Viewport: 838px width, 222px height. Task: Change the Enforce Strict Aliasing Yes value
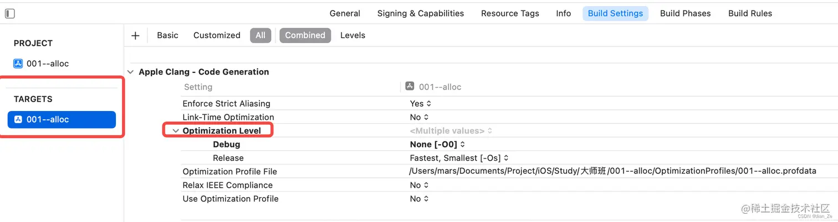click(421, 104)
